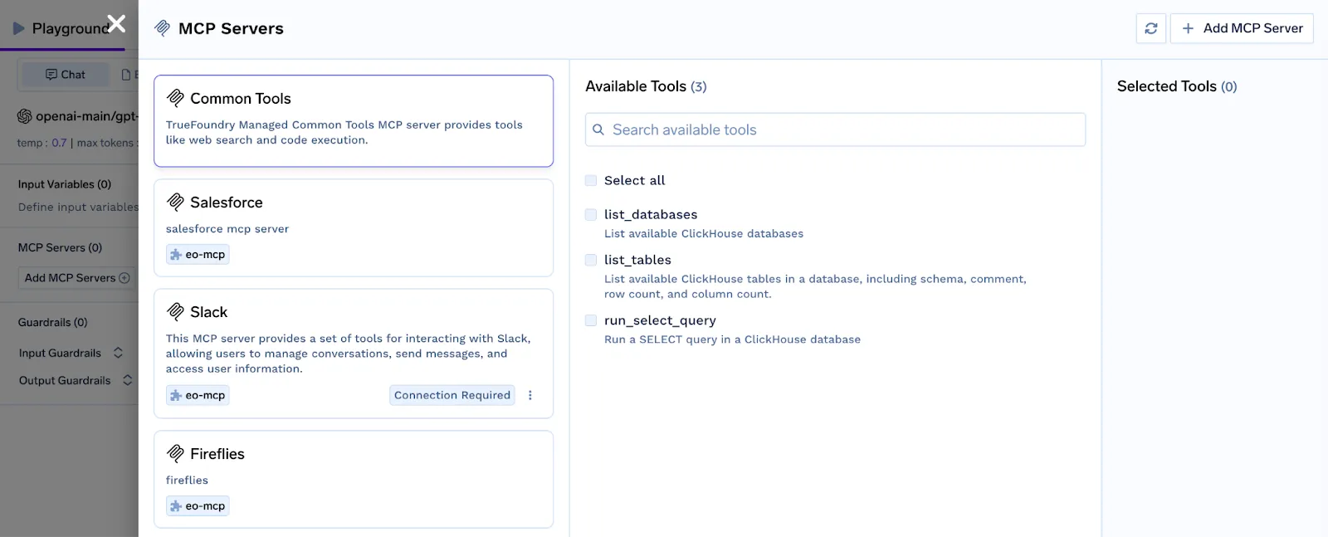Click the temp value 0.7

coord(59,143)
